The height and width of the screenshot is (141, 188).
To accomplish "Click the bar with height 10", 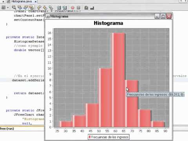I will 105,98.
